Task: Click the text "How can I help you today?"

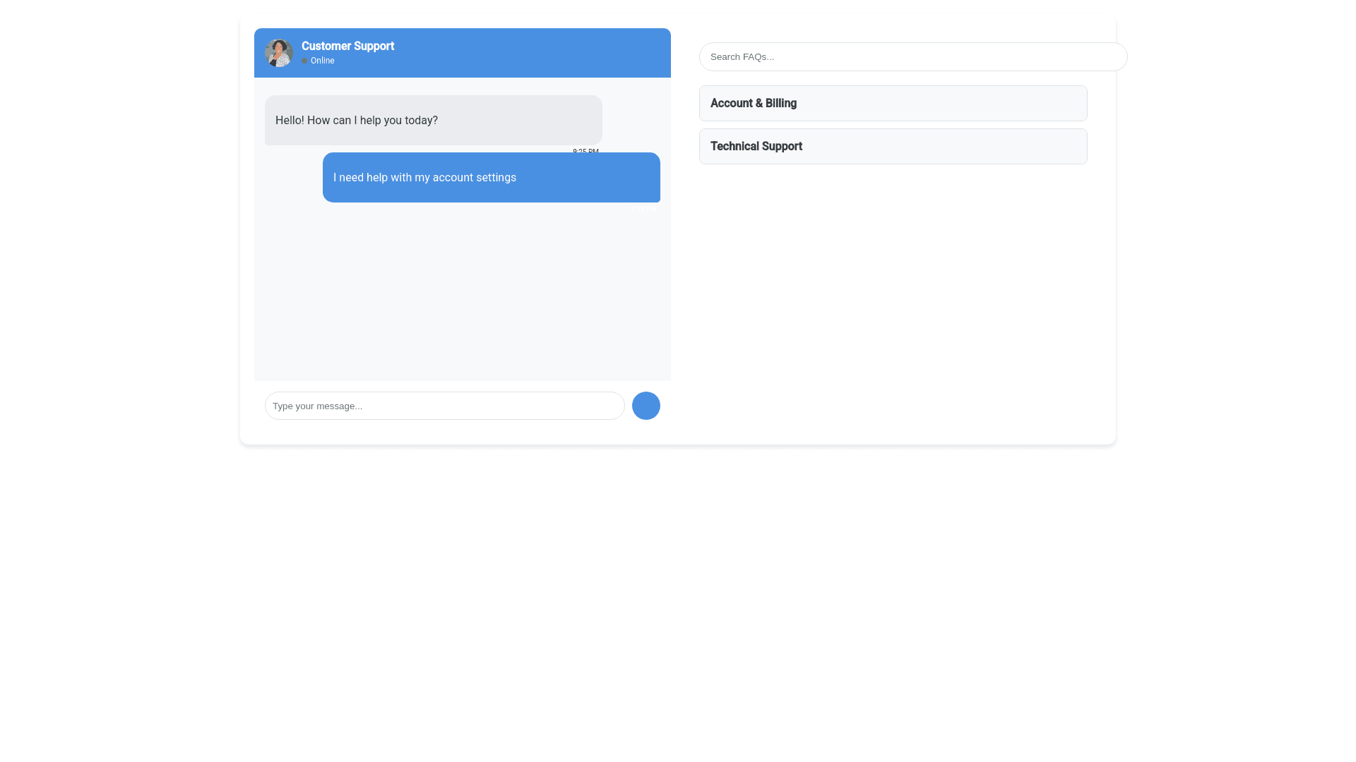Action: (372, 121)
